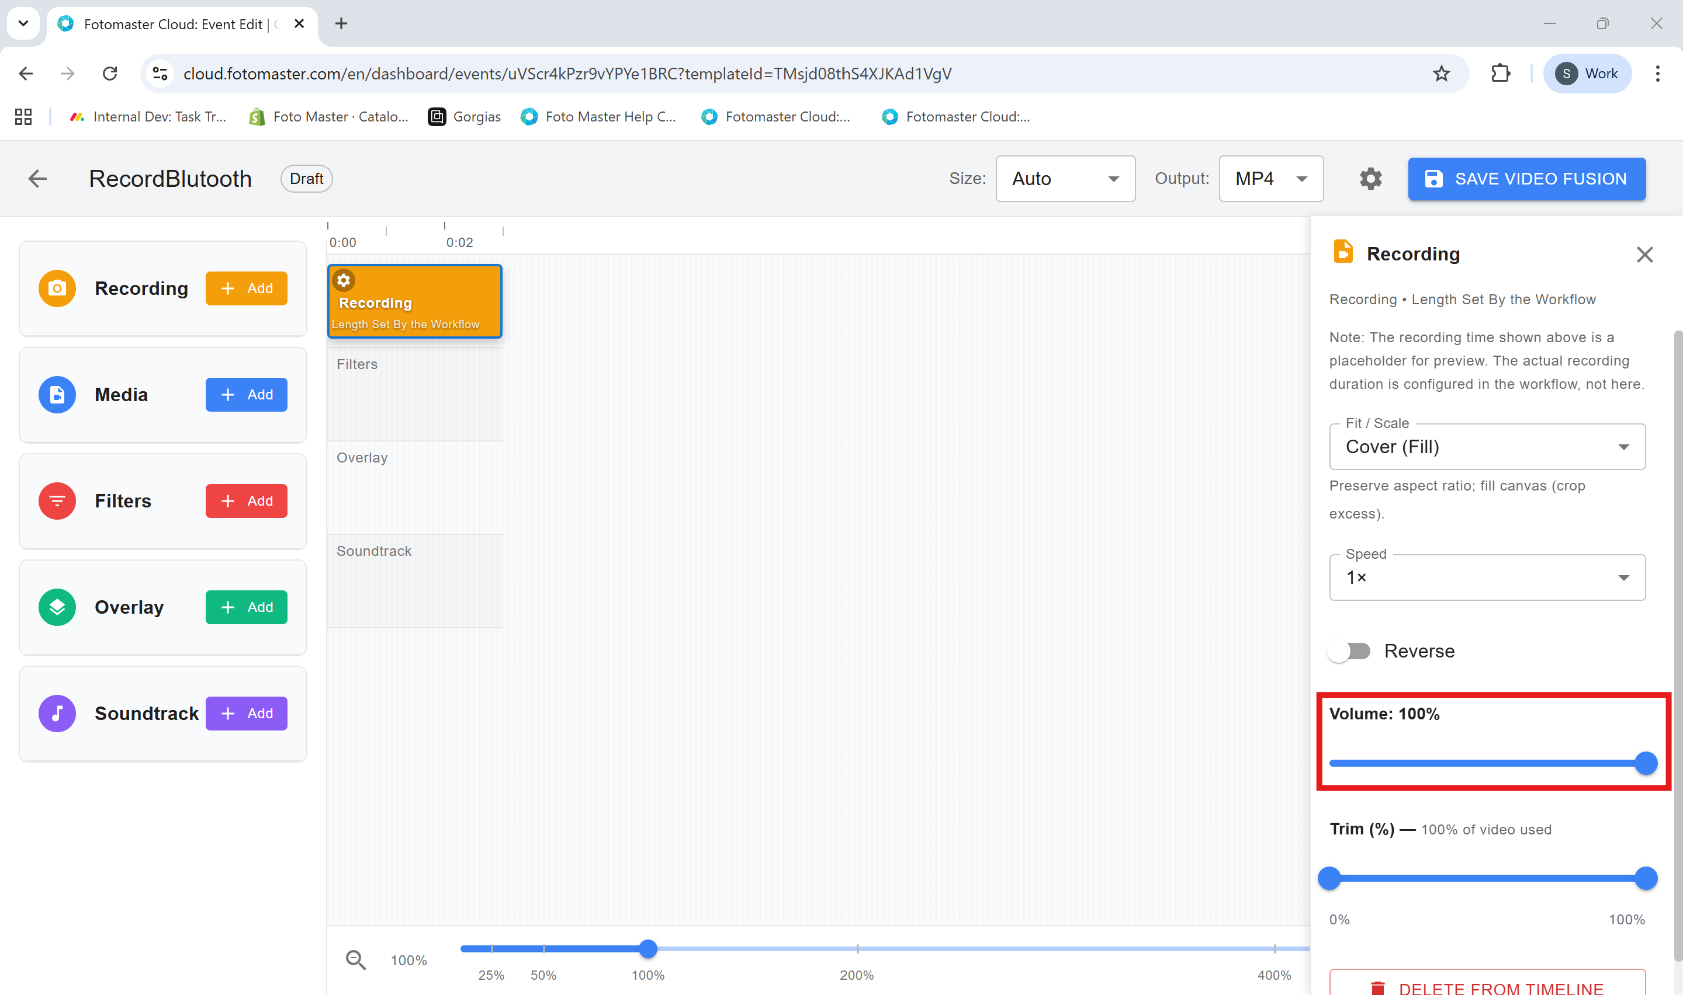Open the Output format dropdown showing MP4
The image size is (1683, 995).
[x=1270, y=179]
